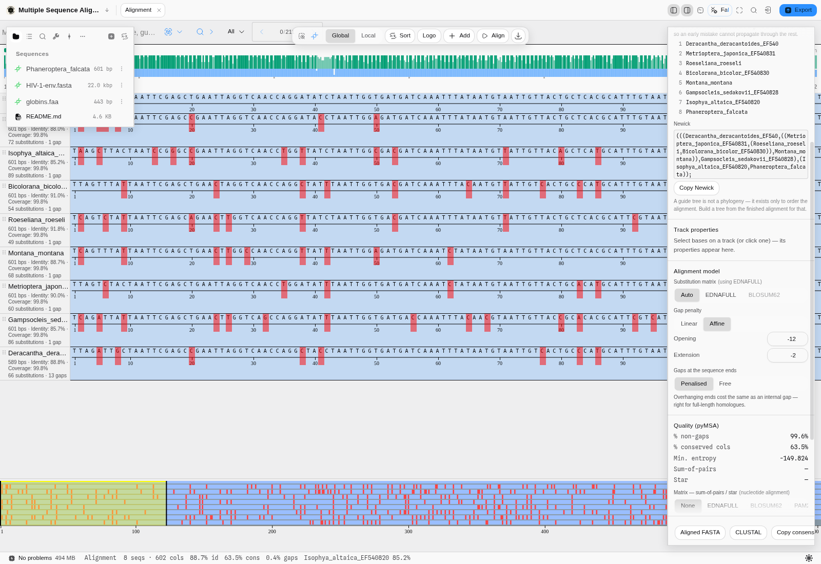The height and width of the screenshot is (564, 821).
Task: Expand the blue target icon's chevron dropdown
Action: pyautogui.click(x=180, y=32)
